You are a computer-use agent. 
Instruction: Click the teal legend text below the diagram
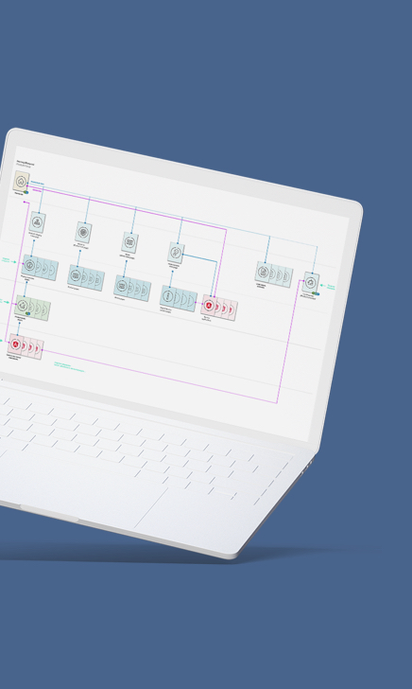point(68,366)
